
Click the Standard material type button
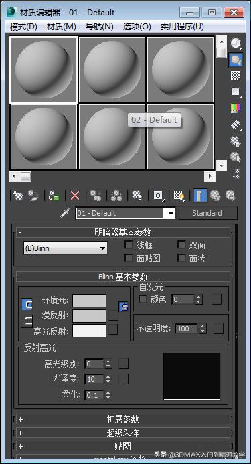(207, 213)
